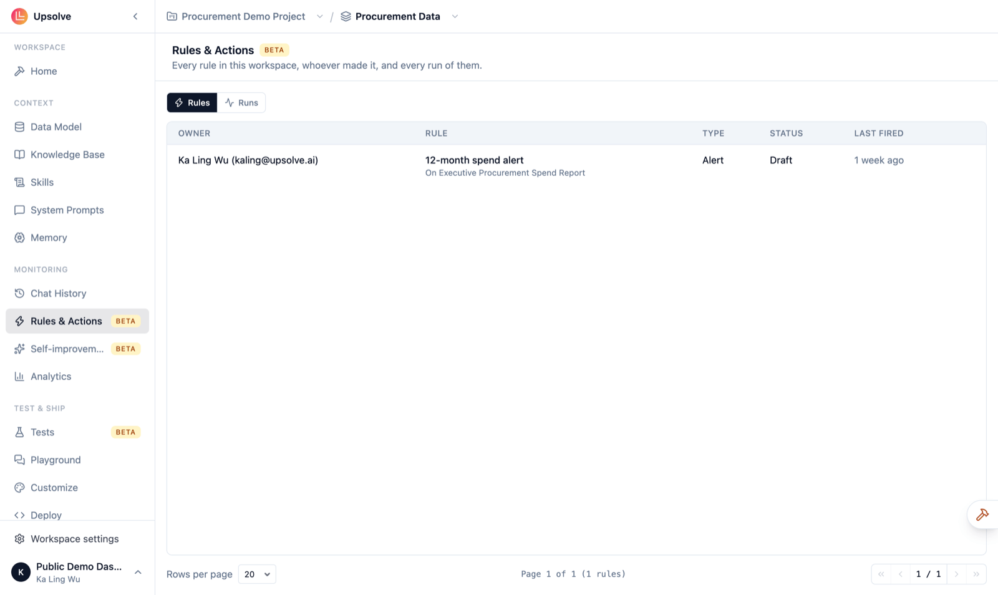
Task: Click the Procurement Data breadcrumb text
Action: click(x=398, y=16)
